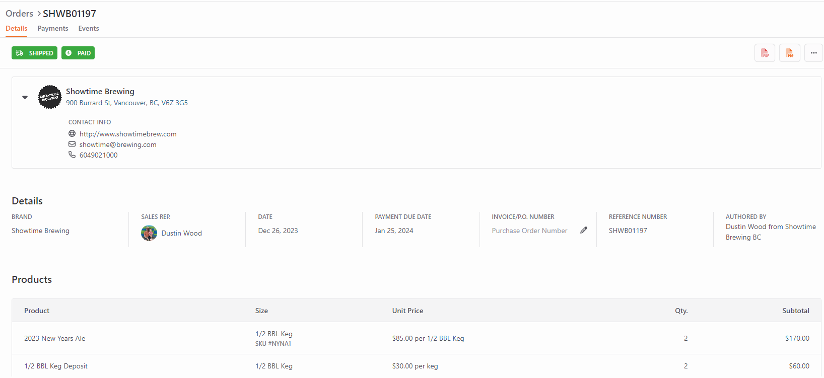
Task: Click the globe website icon
Action: [72, 134]
